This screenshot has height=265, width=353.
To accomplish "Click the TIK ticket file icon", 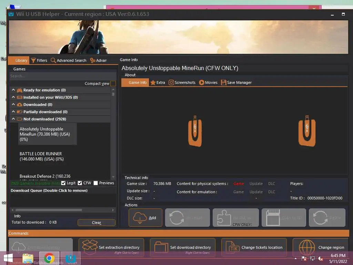I will [x=233, y=247].
